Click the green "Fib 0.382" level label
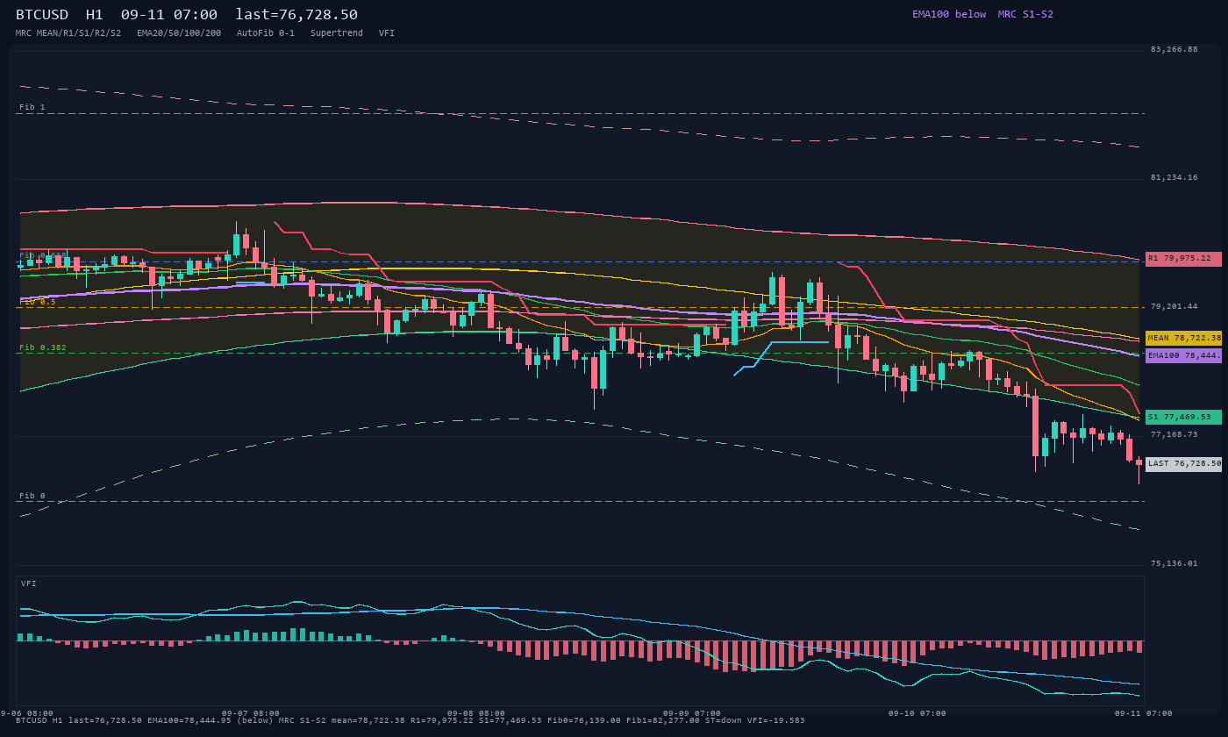 click(43, 347)
